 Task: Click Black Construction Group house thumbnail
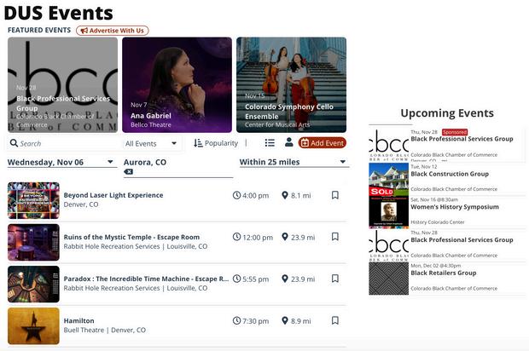pos(389,179)
